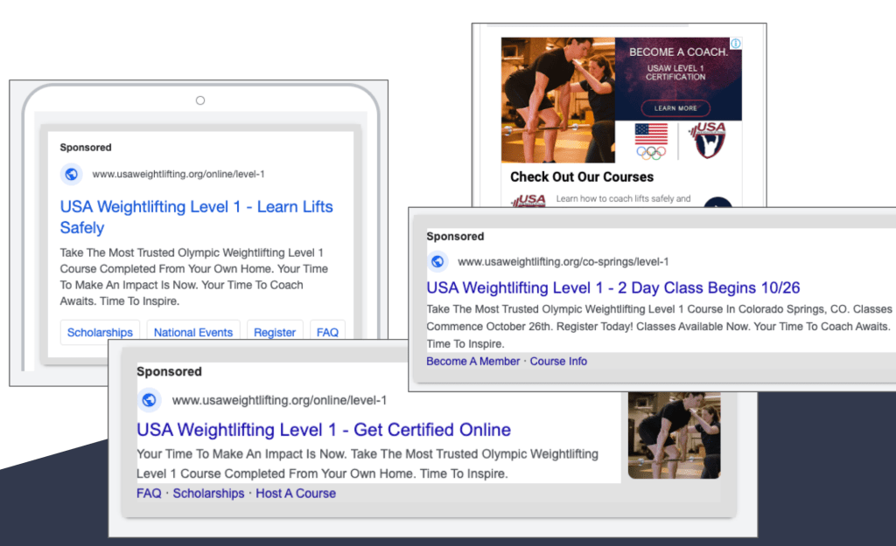Open the '2 Day Class Begins 10/26' headline
Screen dimensions: 896x546
coord(612,287)
